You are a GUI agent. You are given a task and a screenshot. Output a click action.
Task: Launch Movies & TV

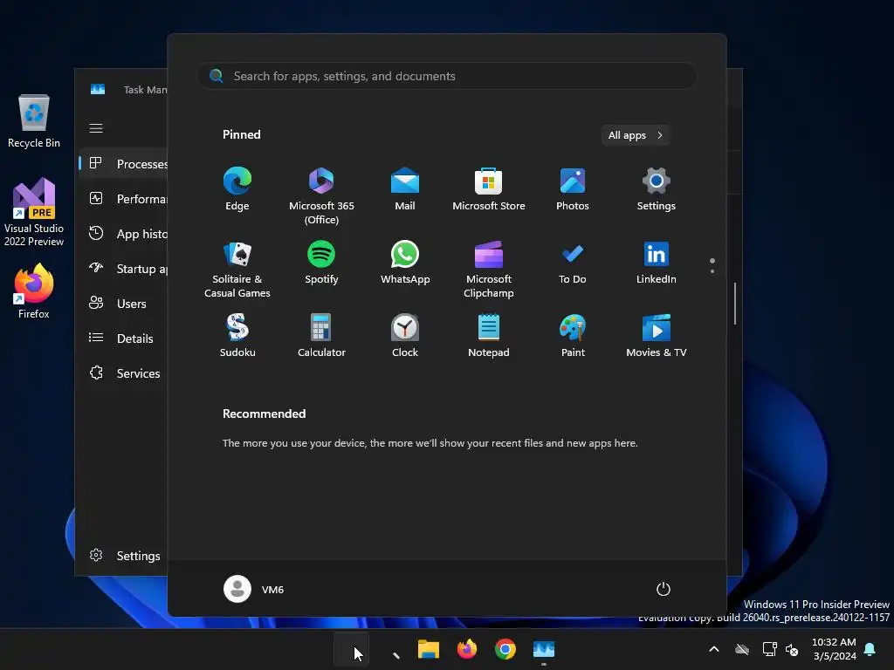pos(656,336)
